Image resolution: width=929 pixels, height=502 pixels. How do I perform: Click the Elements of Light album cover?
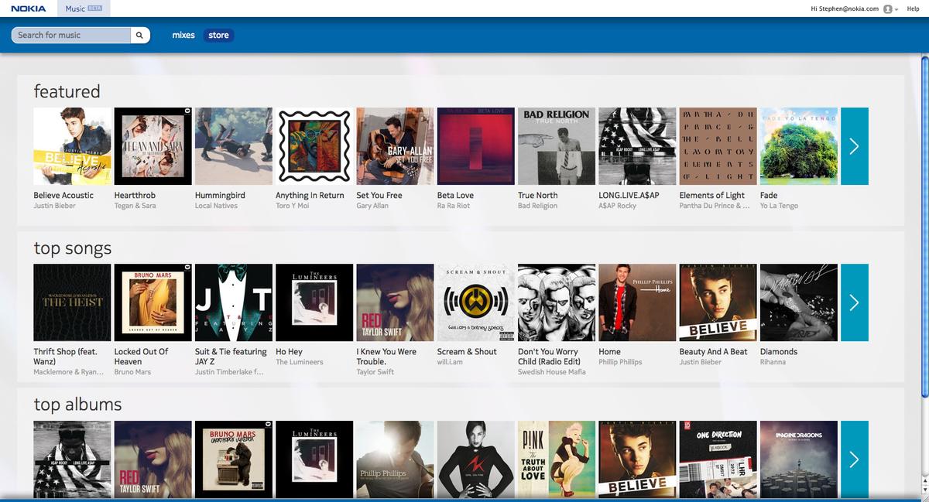718,146
